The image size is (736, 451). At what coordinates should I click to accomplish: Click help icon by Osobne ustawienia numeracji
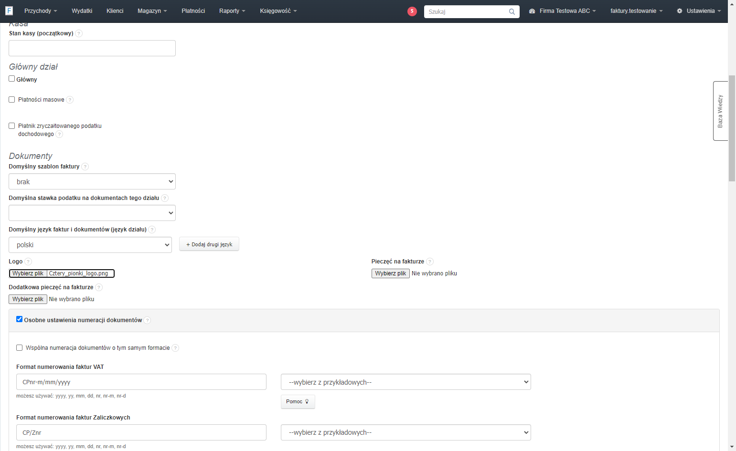(147, 320)
